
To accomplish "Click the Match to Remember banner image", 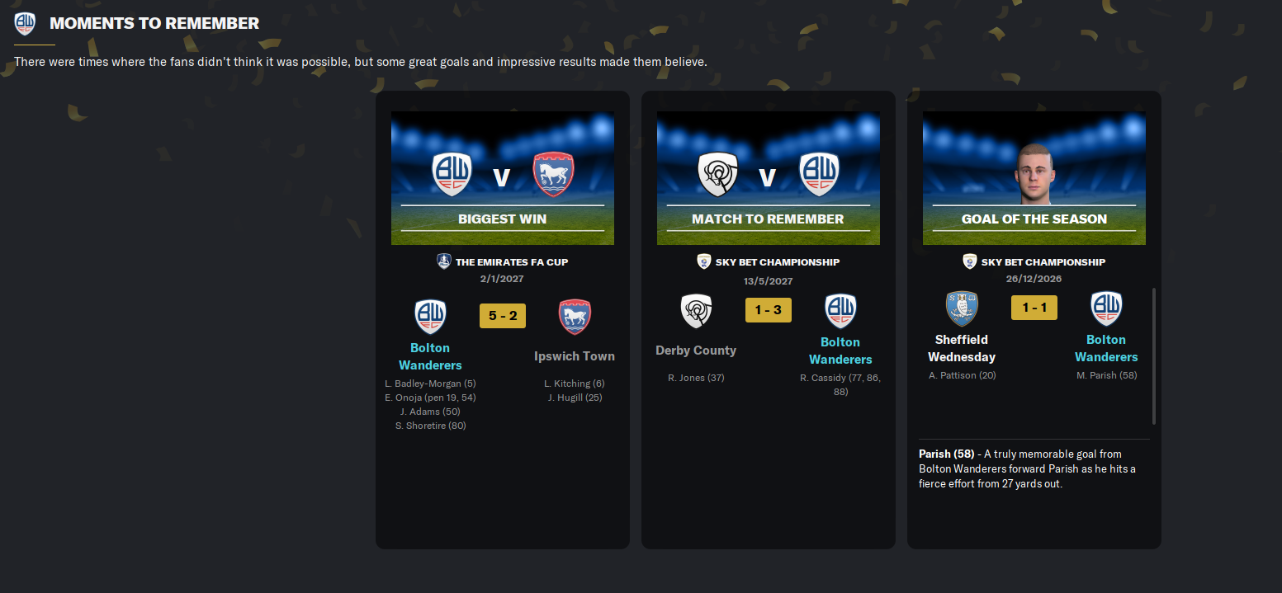I will (x=769, y=178).
